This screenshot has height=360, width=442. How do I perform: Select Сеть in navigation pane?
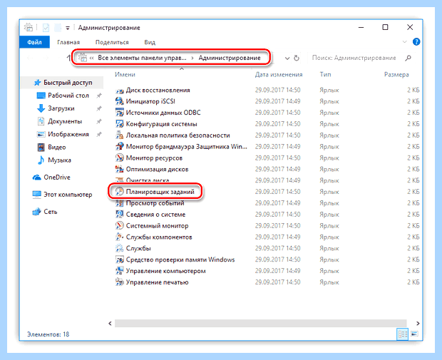click(x=51, y=212)
